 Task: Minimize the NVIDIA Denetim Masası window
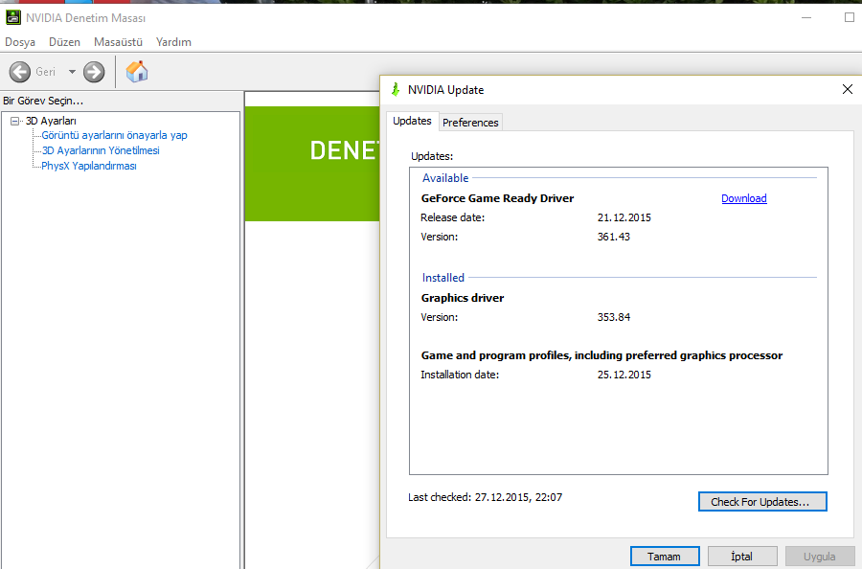click(x=806, y=17)
